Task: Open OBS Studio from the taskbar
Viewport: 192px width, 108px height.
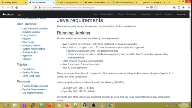Action: point(94,105)
